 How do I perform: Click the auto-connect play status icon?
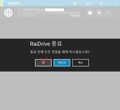point(79,16)
